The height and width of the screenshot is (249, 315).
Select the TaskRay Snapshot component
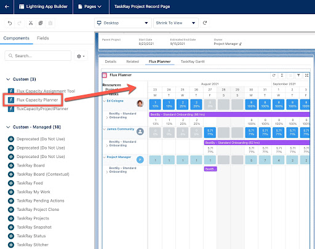(34, 227)
